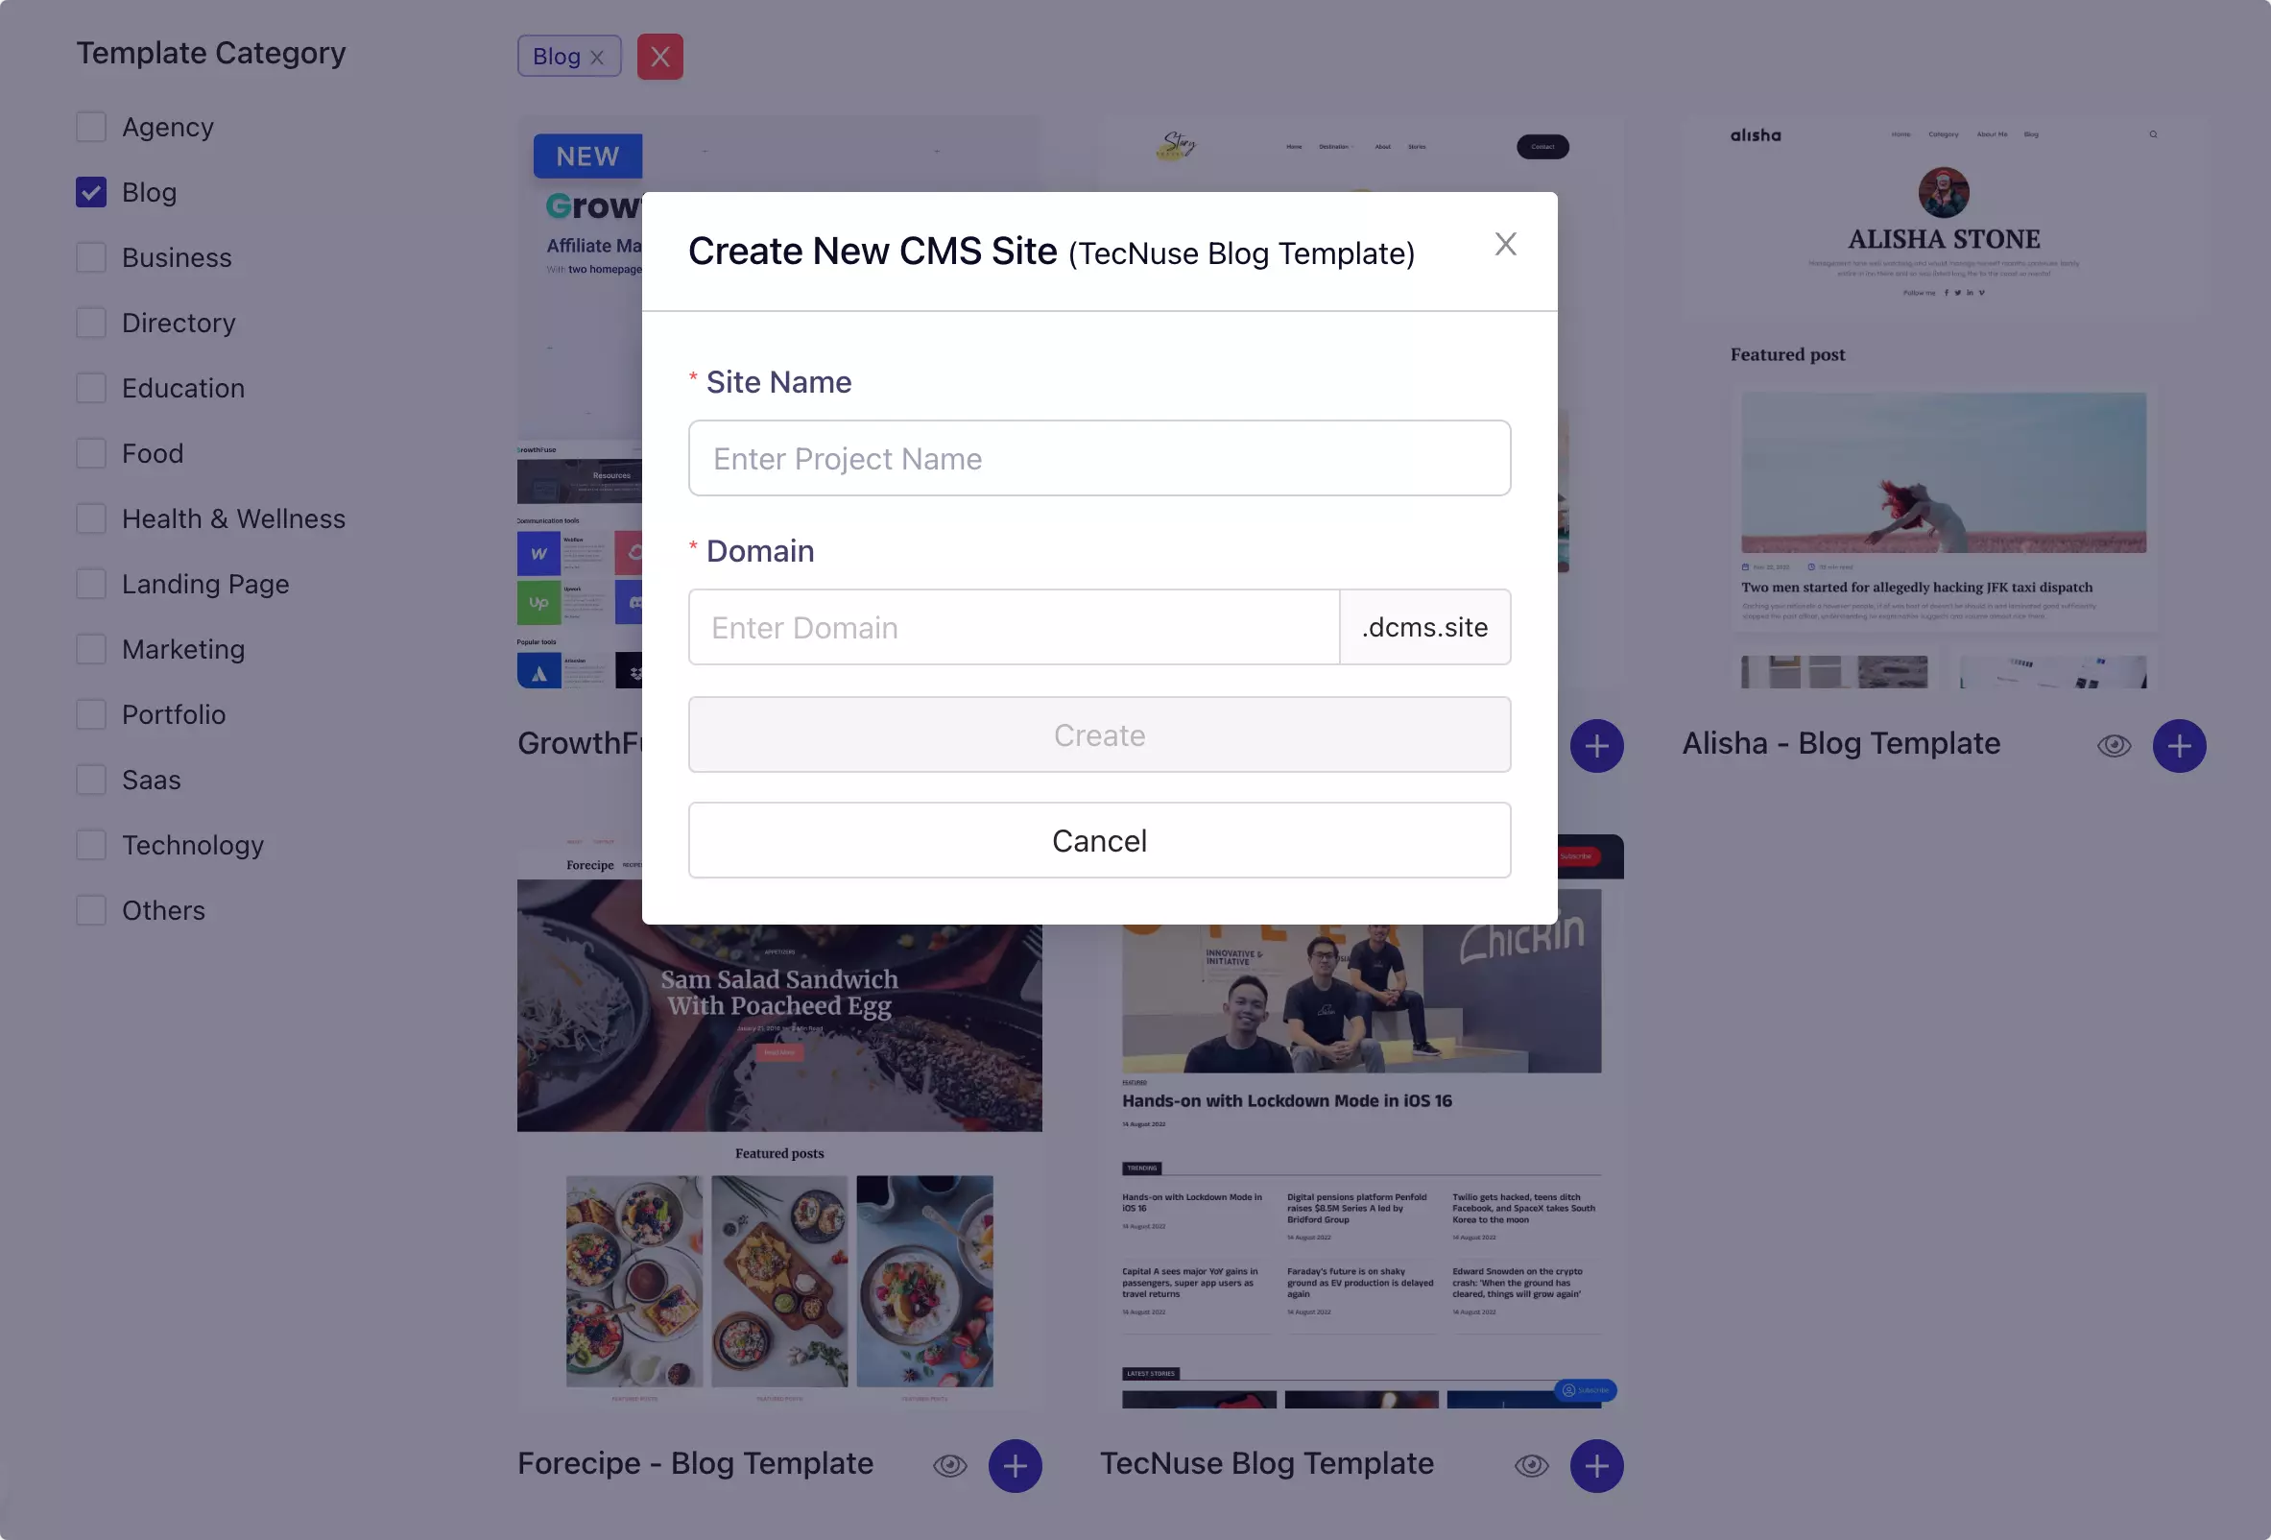Screen dimensions: 2271x1540
Task: Enable the Agency category checkbox
Action: [89, 126]
